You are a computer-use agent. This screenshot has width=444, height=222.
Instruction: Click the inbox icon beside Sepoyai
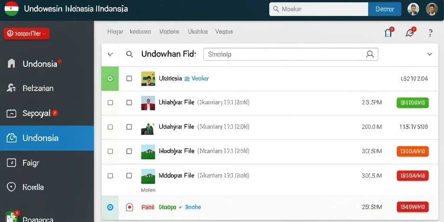tap(11, 114)
